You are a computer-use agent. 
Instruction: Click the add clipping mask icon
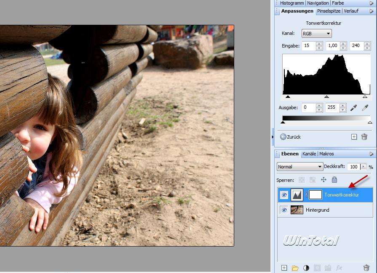tap(328, 268)
